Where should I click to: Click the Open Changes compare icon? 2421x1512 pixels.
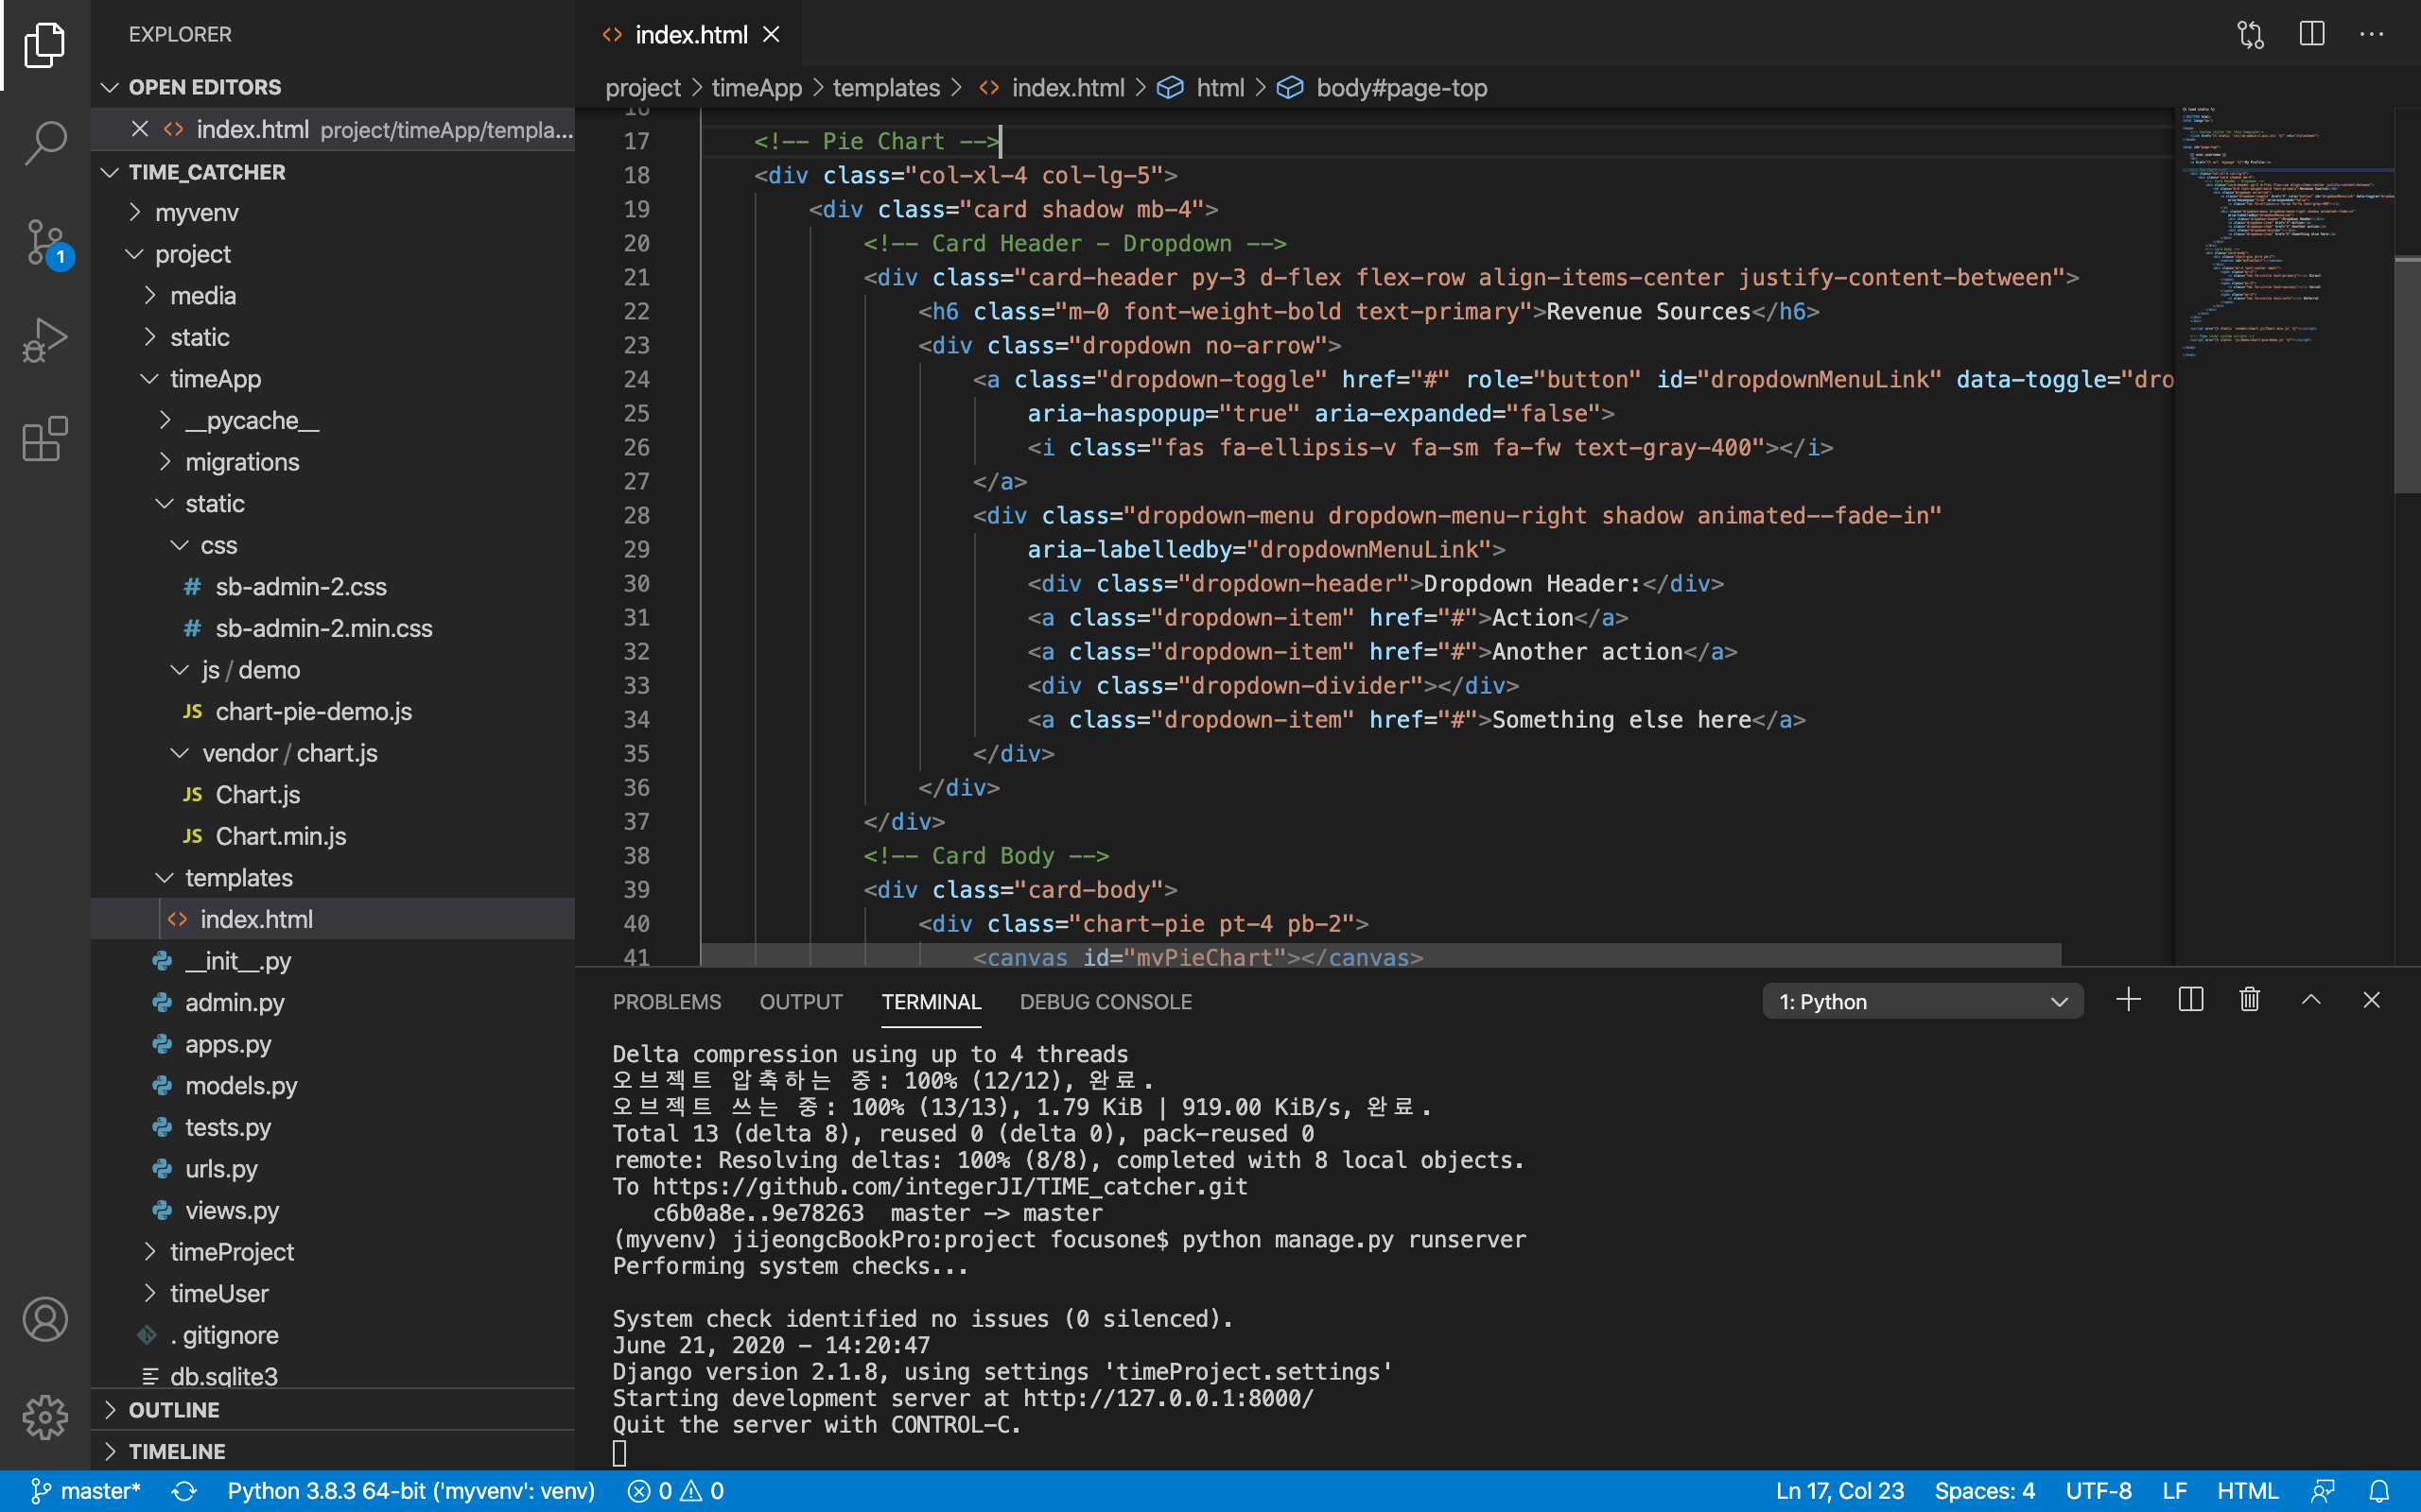point(2250,35)
